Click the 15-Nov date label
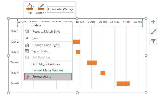 (x=115, y=22)
